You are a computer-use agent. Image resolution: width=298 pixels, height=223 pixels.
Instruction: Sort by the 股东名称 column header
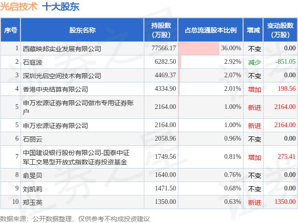[82, 30]
